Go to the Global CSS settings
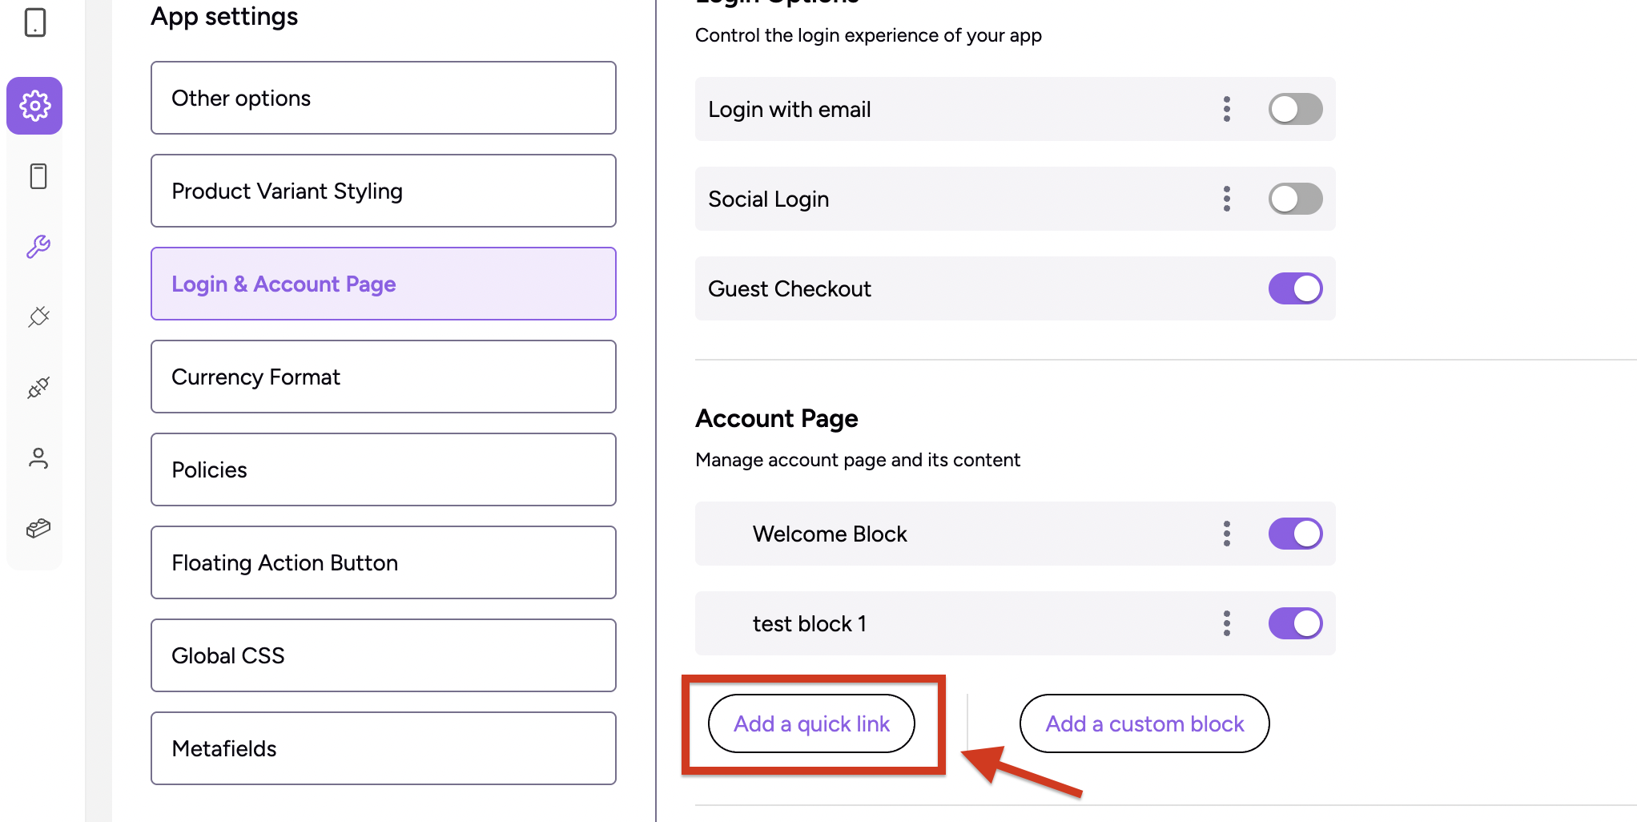The image size is (1637, 822). [383, 655]
